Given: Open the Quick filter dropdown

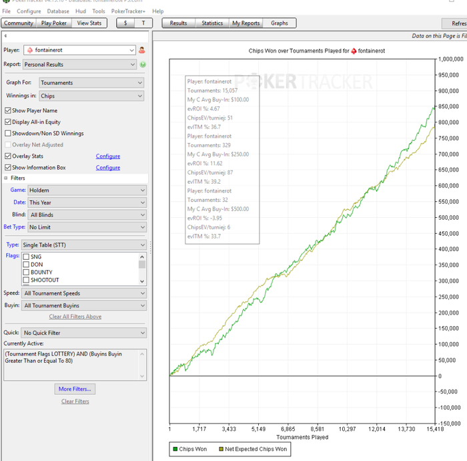Looking at the screenshot, I should click(x=83, y=333).
